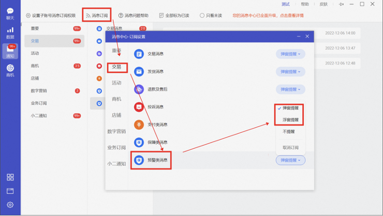
Task: Open 弹窗提醒 dropdown for 交易消息
Action: point(290,54)
